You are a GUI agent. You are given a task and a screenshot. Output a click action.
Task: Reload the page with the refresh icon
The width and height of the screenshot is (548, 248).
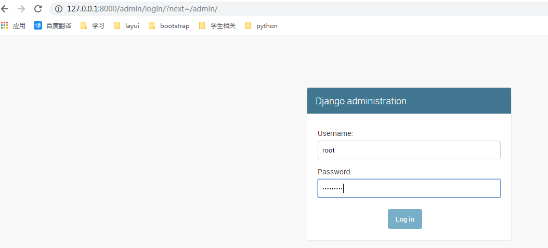(x=38, y=9)
